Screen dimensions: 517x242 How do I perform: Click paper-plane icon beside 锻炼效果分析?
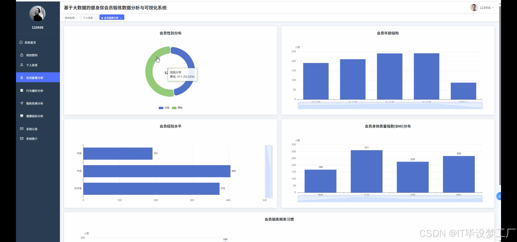[22, 103]
